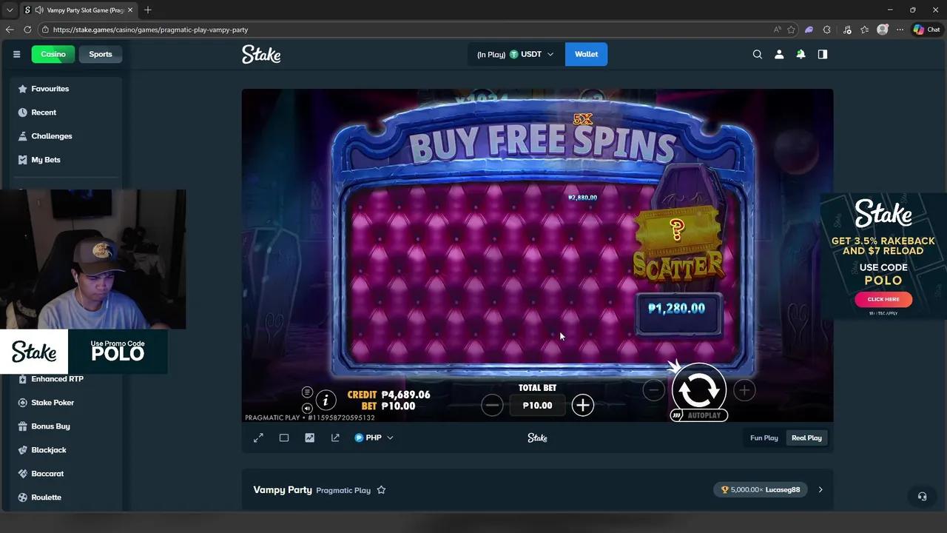
Task: Open the Stake search icon
Action: point(757,54)
